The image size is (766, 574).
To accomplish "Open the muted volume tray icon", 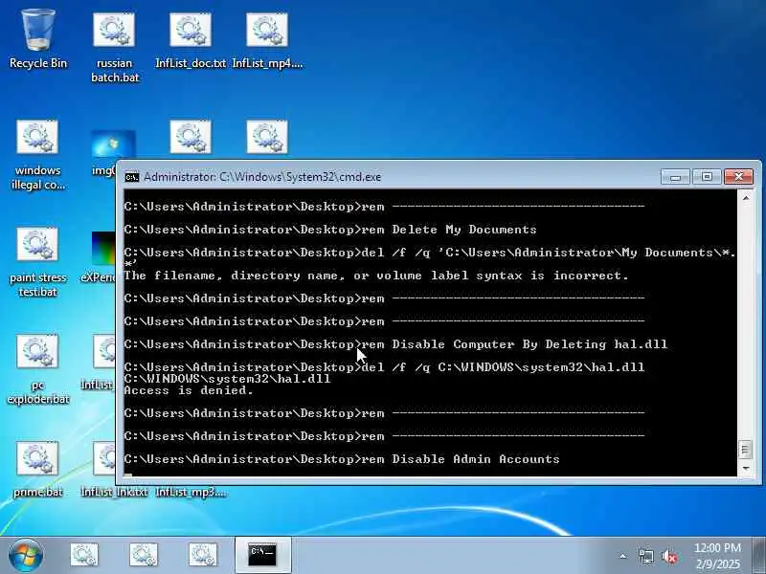I will pos(669,556).
